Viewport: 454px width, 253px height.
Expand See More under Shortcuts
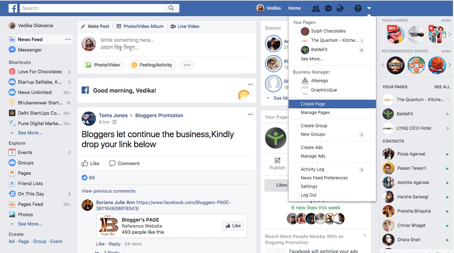(30, 133)
